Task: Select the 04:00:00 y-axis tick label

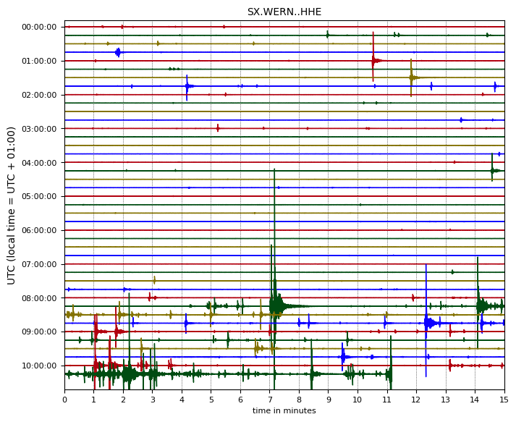Action: [x=39, y=163]
